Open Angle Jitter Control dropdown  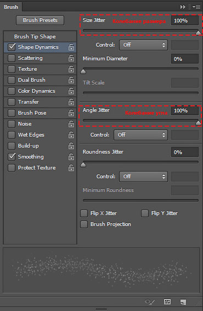click(x=140, y=135)
